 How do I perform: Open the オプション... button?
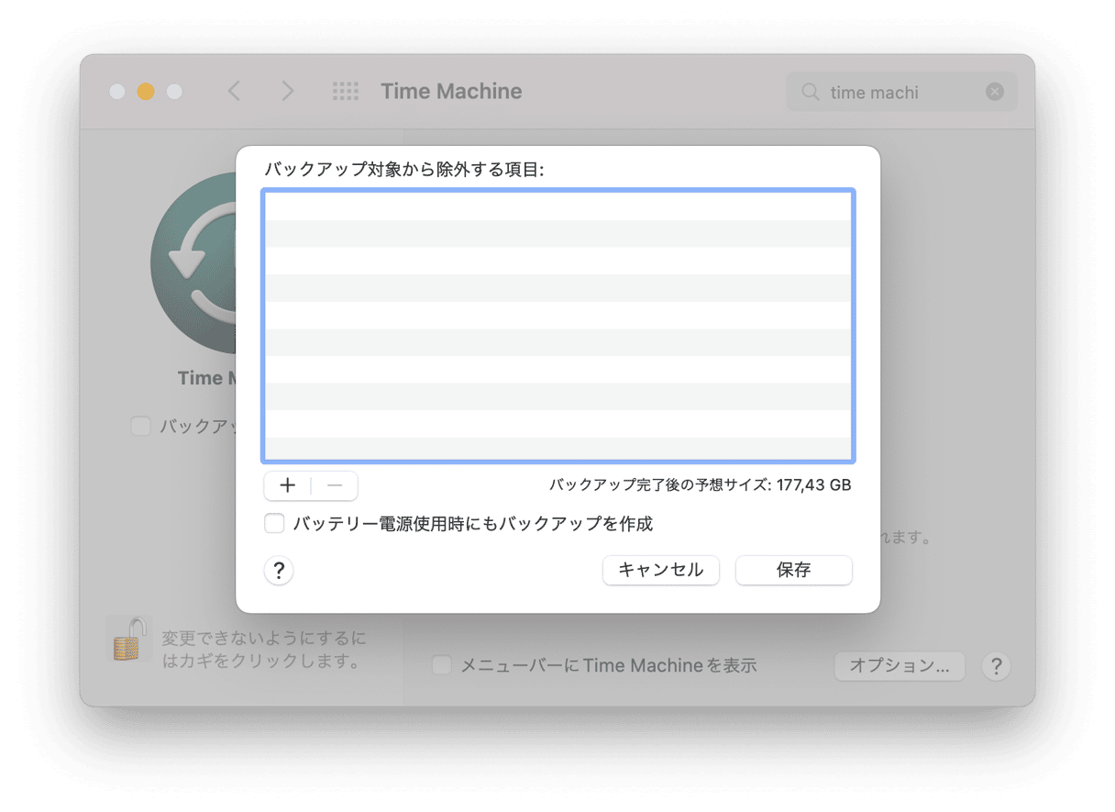tap(900, 666)
